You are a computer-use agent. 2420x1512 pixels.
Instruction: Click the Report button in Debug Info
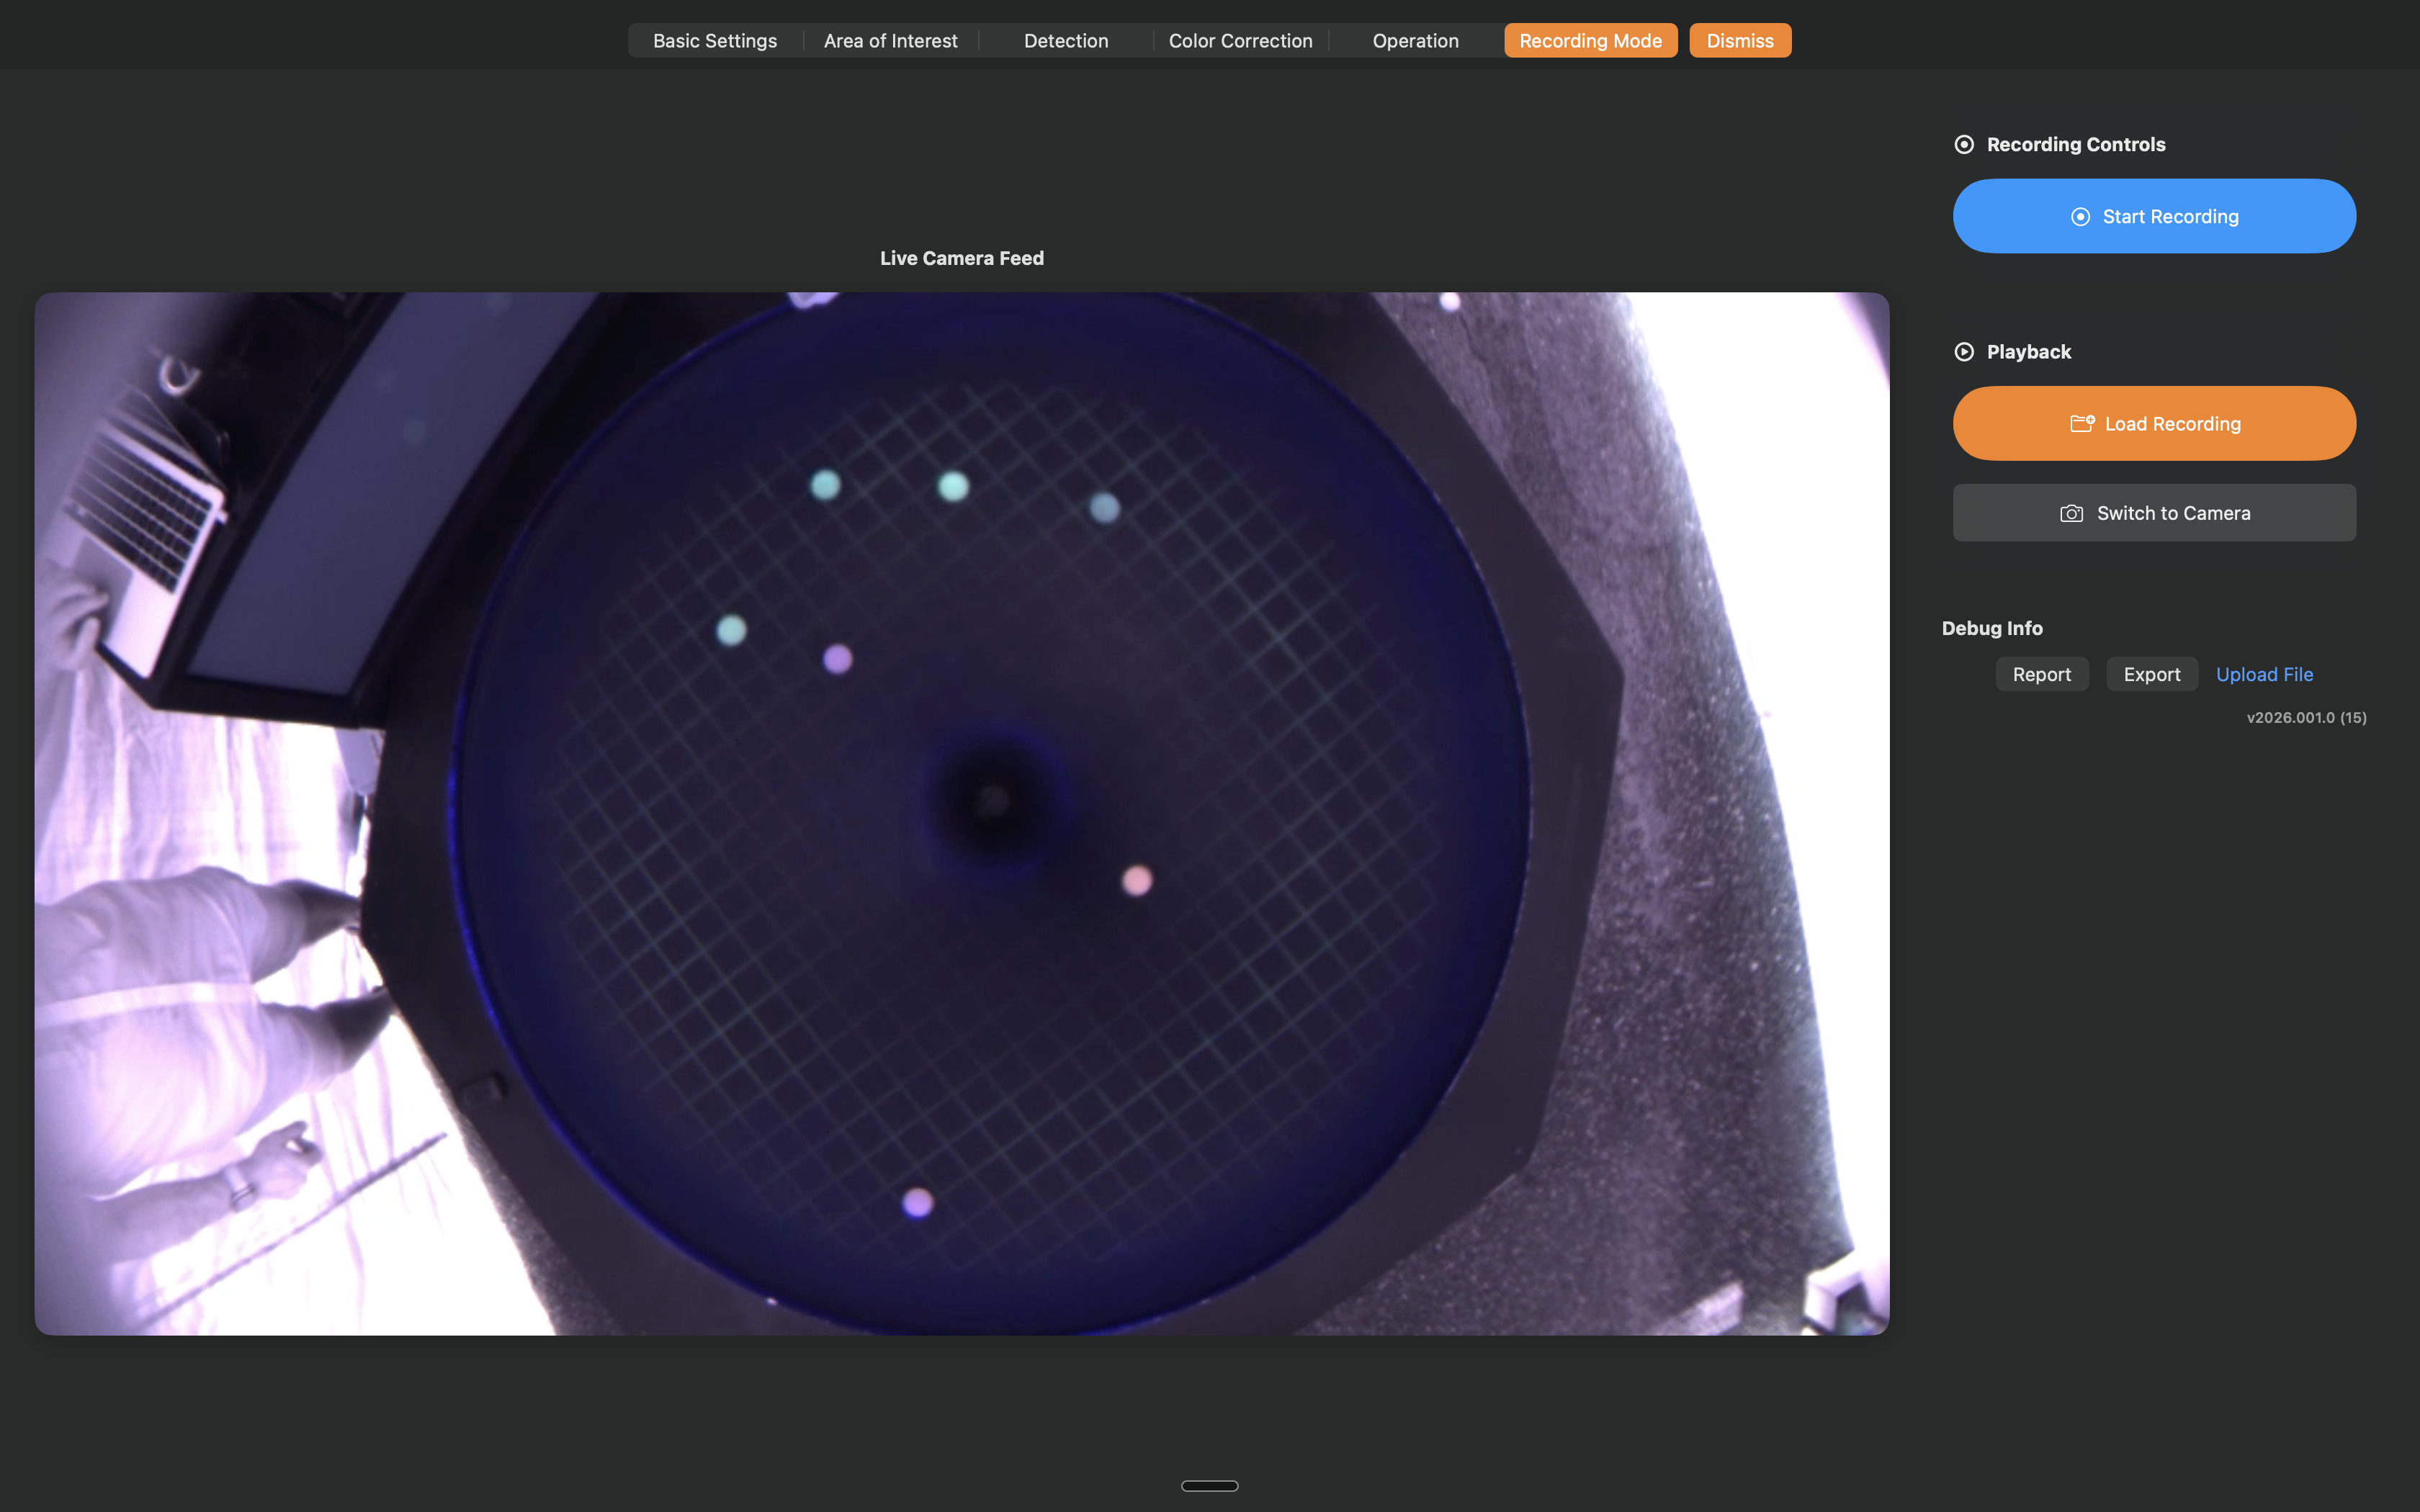[x=2041, y=674]
